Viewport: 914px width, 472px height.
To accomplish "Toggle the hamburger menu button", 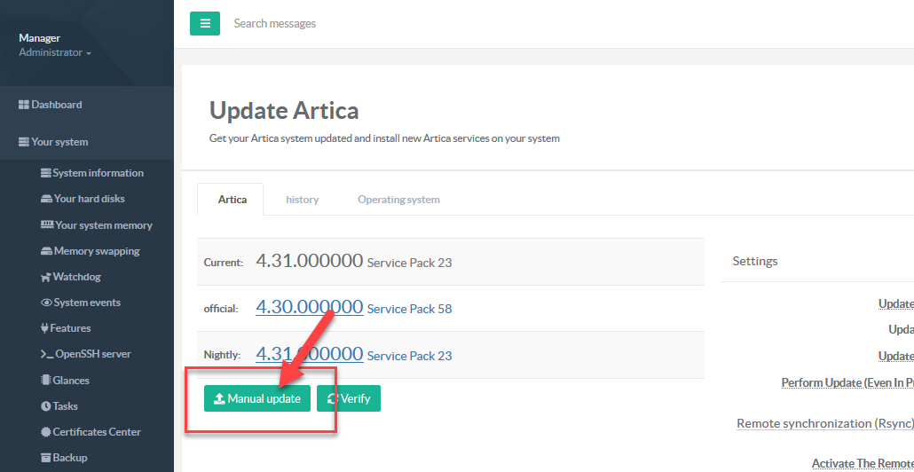I will 204,24.
